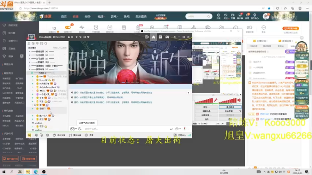Select the Douyu 直播 nav item
312x175 pixels.
click(x=75, y=16)
